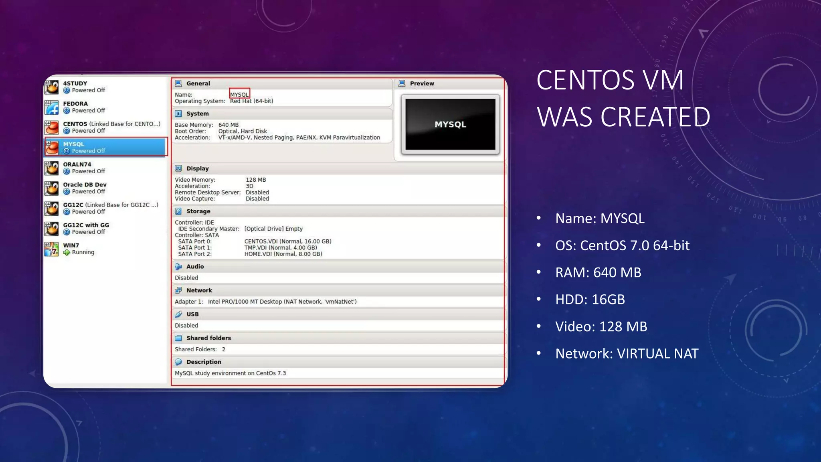Select CENTOS (Linked Base for CENTO...) entry
This screenshot has width=821, height=462.
point(105,127)
